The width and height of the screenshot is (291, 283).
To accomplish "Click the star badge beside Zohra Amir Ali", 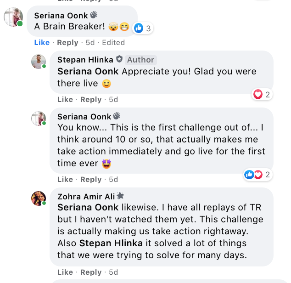I will 120,196.
